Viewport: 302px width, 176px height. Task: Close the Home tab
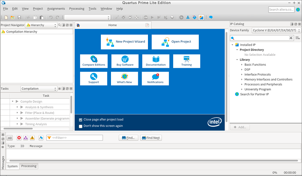(x=147, y=25)
